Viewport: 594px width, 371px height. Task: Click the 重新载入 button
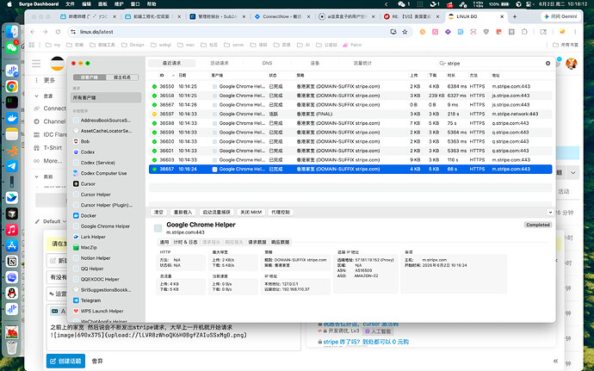(183, 213)
